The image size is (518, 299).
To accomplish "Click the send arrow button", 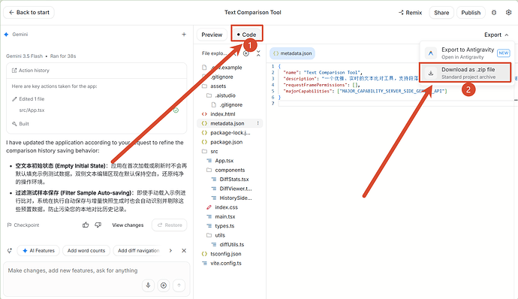I will (179, 285).
